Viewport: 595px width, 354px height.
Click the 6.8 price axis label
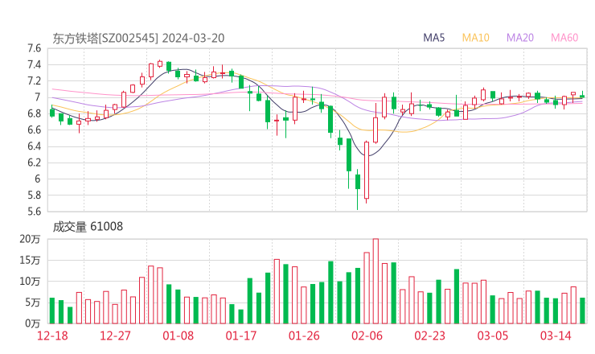(34, 113)
